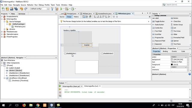
Task: Select jTextArea1 in the Navigator tree
Action: click(20, 81)
